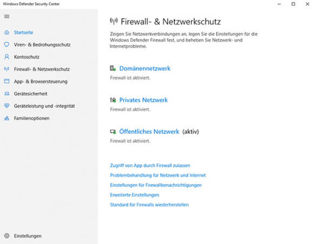Screen dimensions: 314x244
Task: Click the shield icon for Viren- & Bedrohungsschutz
Action: pyautogui.click(x=7, y=44)
